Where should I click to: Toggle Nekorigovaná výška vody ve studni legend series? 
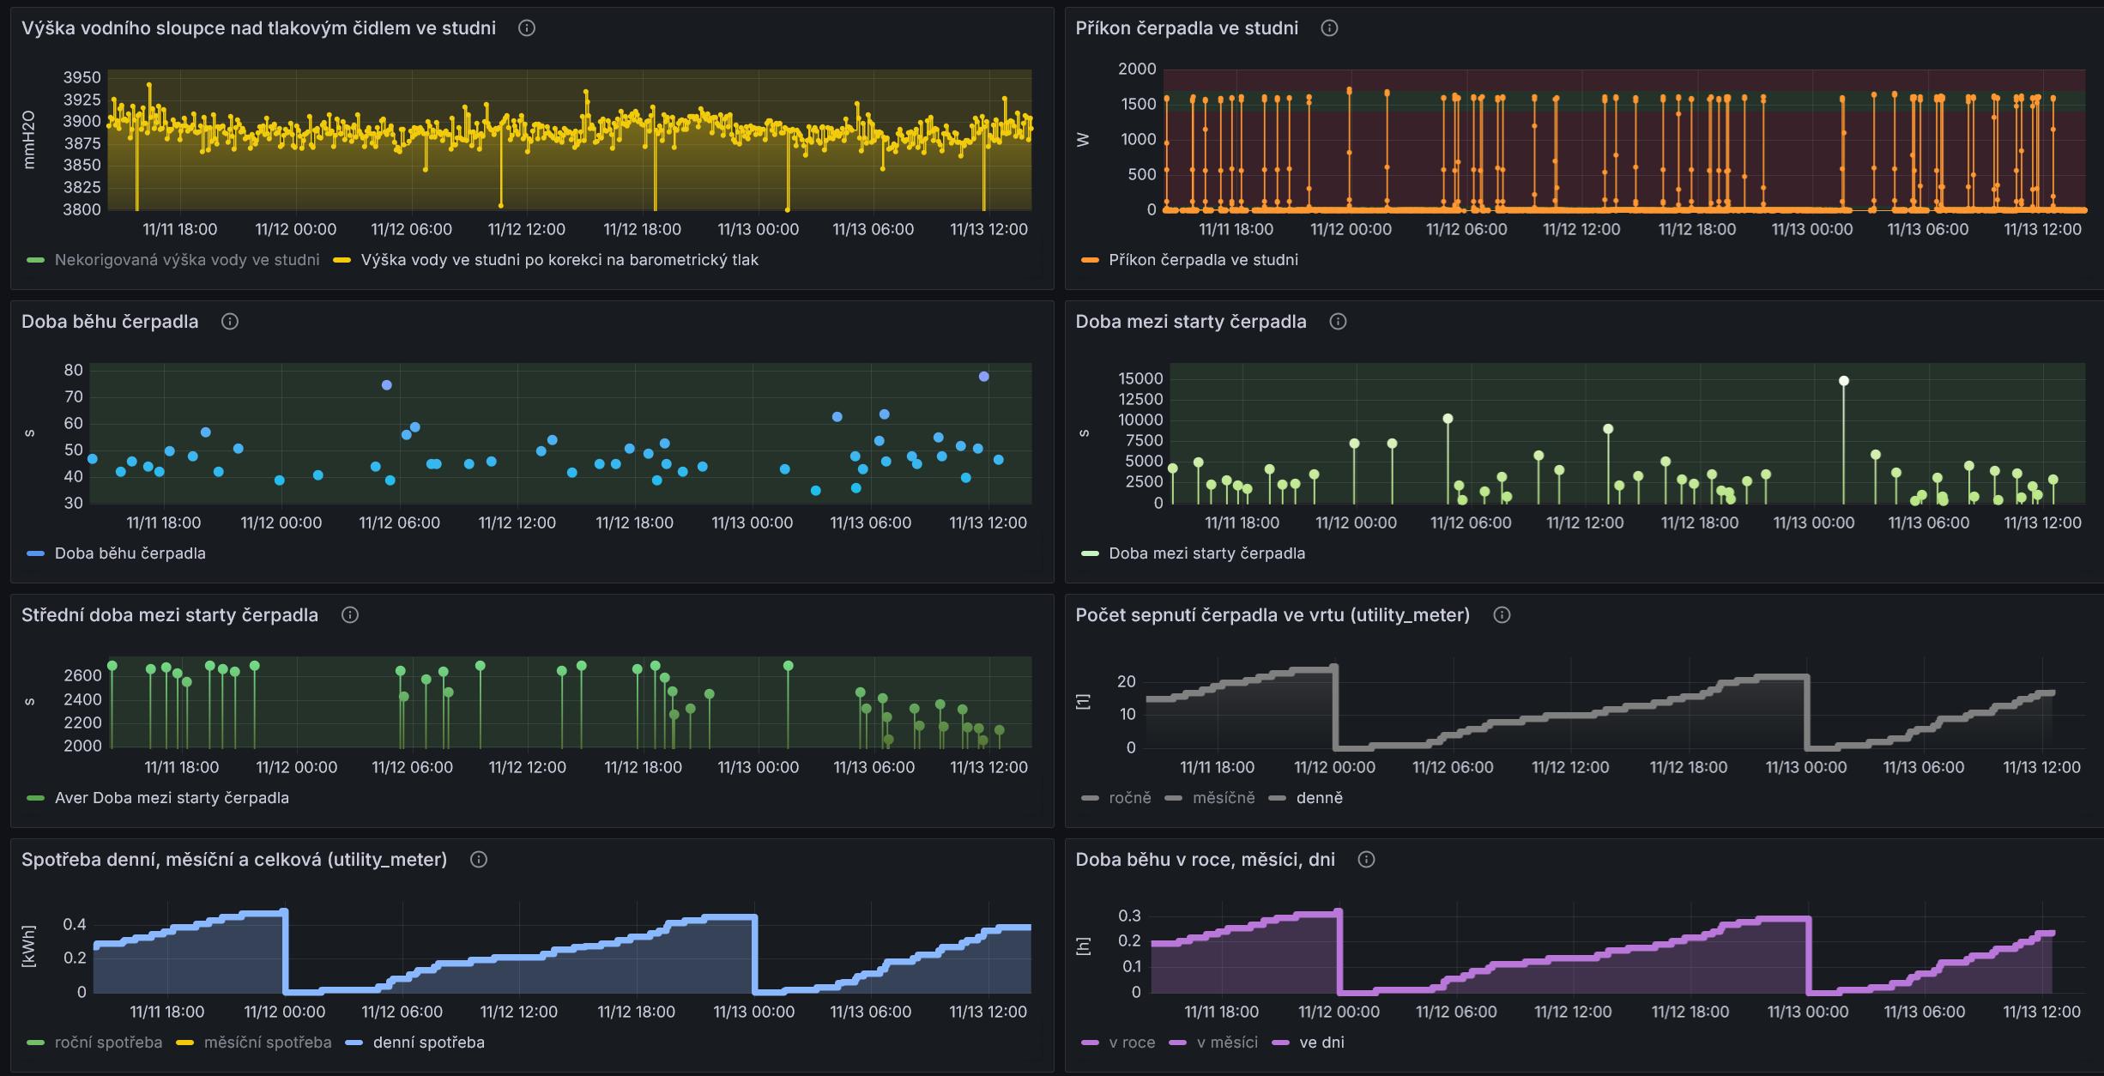pos(187,260)
